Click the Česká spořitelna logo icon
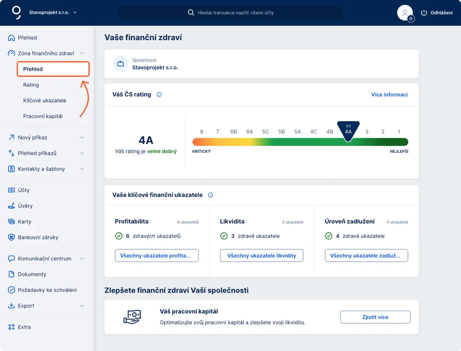This screenshot has height=351, width=461. pyautogui.click(x=17, y=13)
